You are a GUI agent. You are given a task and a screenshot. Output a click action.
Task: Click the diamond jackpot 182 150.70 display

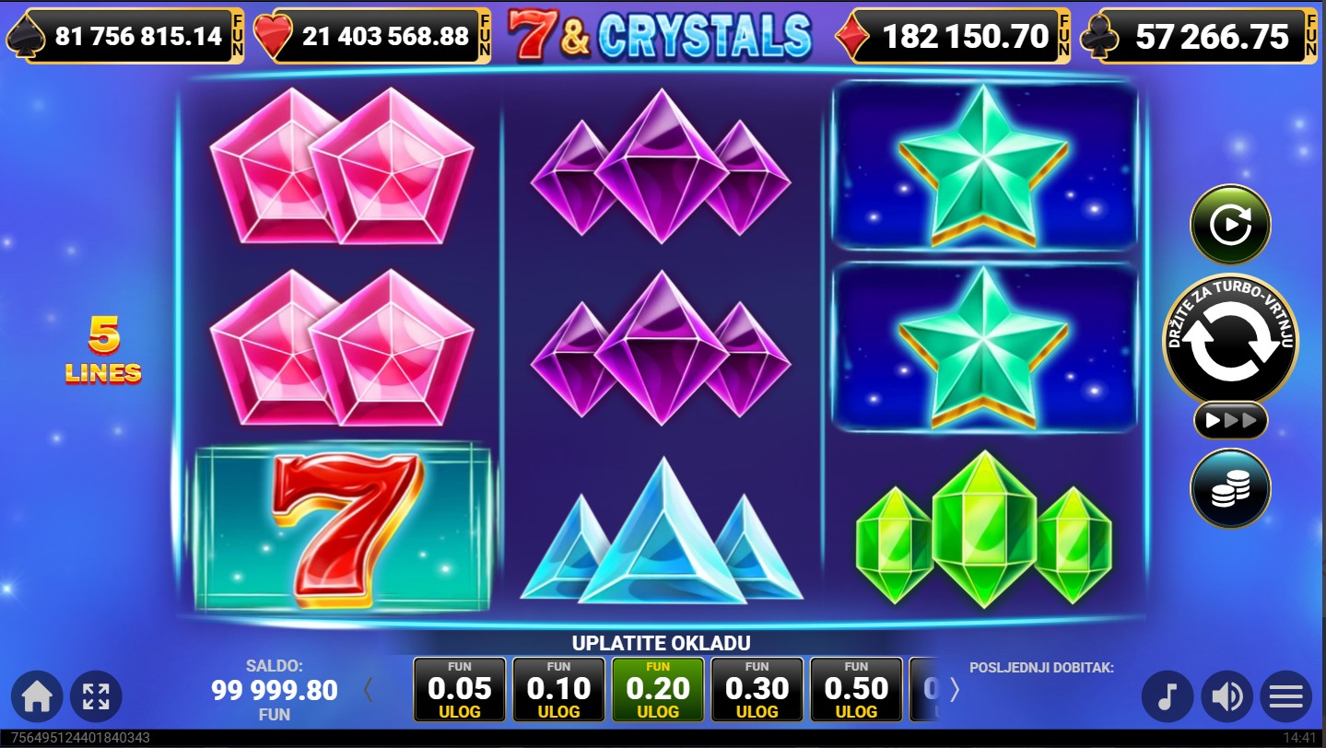click(x=954, y=36)
